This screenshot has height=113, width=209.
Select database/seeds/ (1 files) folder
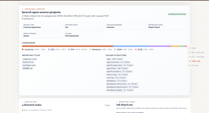[120, 90]
